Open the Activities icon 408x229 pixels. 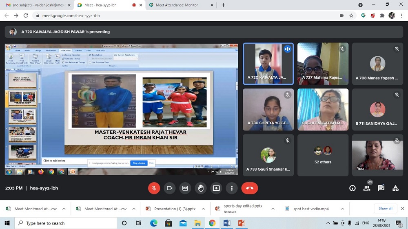(x=395, y=188)
